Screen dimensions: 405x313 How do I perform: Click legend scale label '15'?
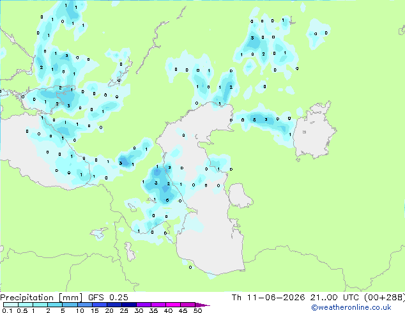coord(95,310)
